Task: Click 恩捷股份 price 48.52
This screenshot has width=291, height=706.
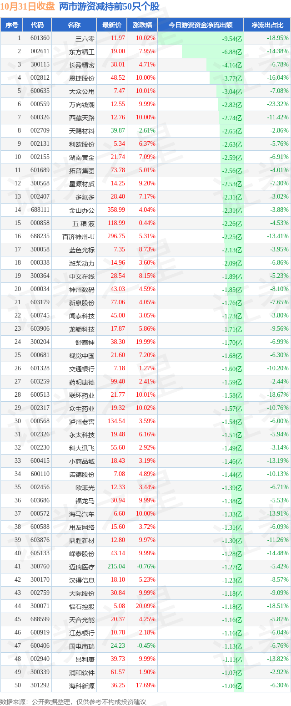Action: coord(117,78)
